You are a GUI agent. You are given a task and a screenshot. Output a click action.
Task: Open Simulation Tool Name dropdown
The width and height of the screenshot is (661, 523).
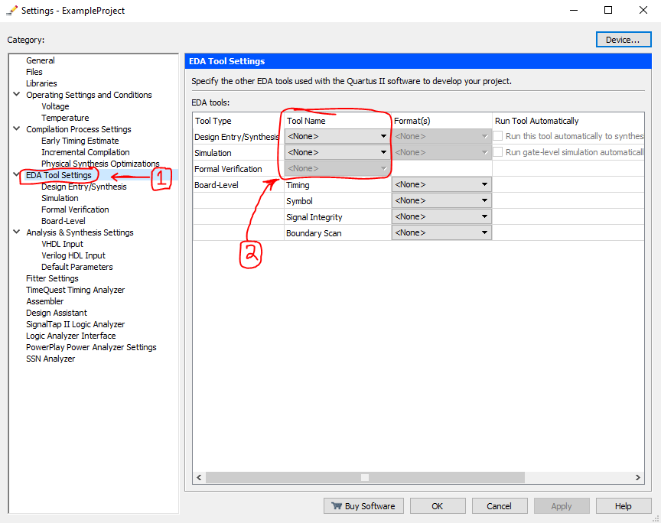pos(337,152)
